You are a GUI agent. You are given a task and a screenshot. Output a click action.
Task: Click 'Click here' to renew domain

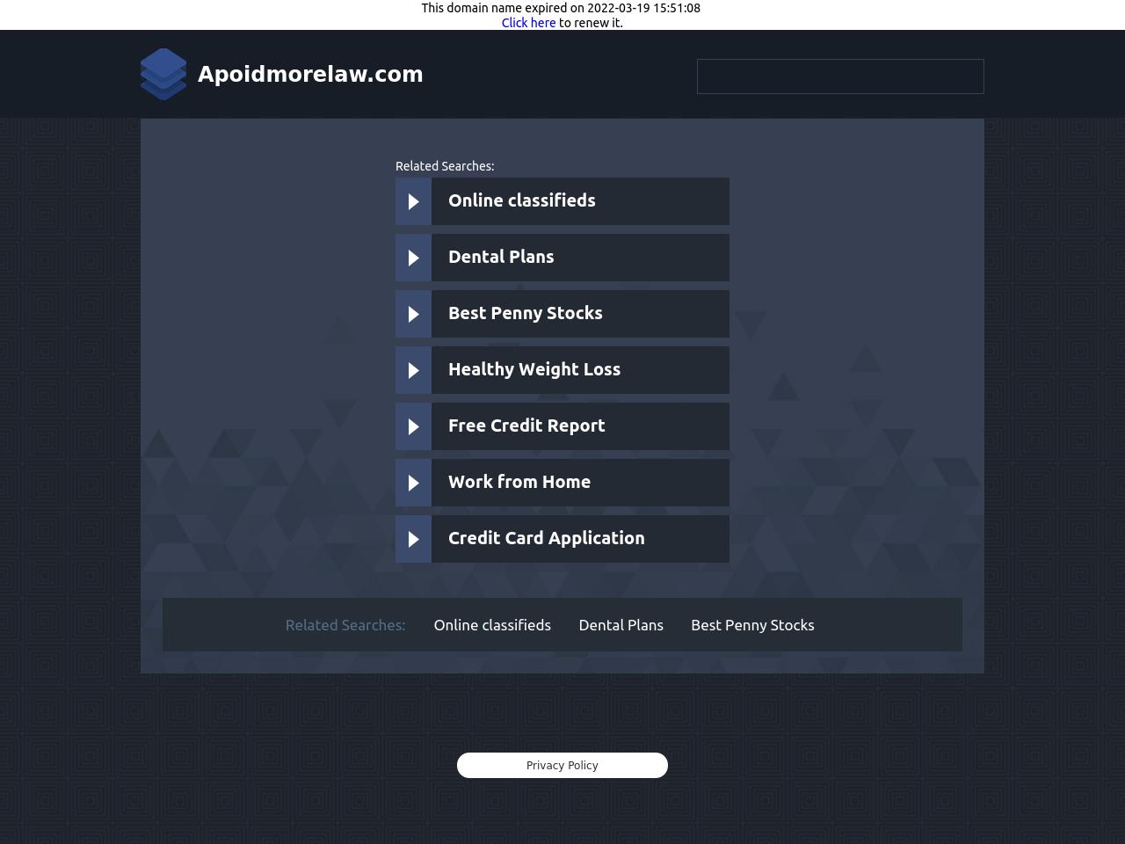pyautogui.click(x=528, y=23)
